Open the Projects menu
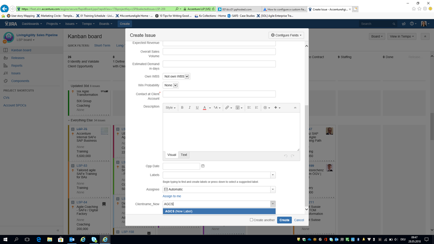 click(53, 24)
